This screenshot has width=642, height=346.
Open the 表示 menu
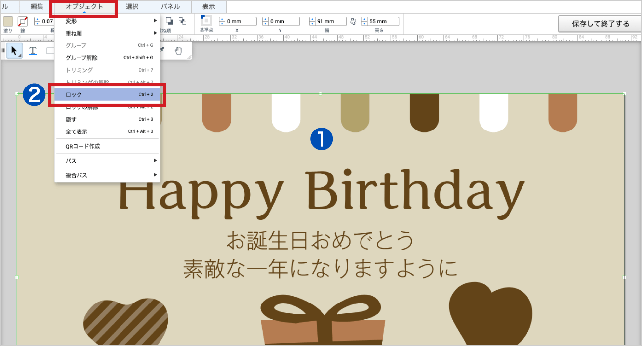point(209,7)
